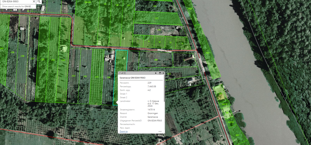
Task: Click the WIRANTALAAN street label
Action: pyautogui.click(x=165, y=50)
